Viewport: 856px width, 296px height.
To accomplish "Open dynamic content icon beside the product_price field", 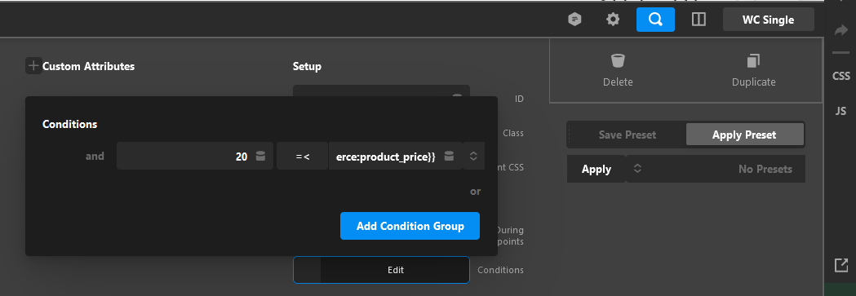I will (449, 157).
